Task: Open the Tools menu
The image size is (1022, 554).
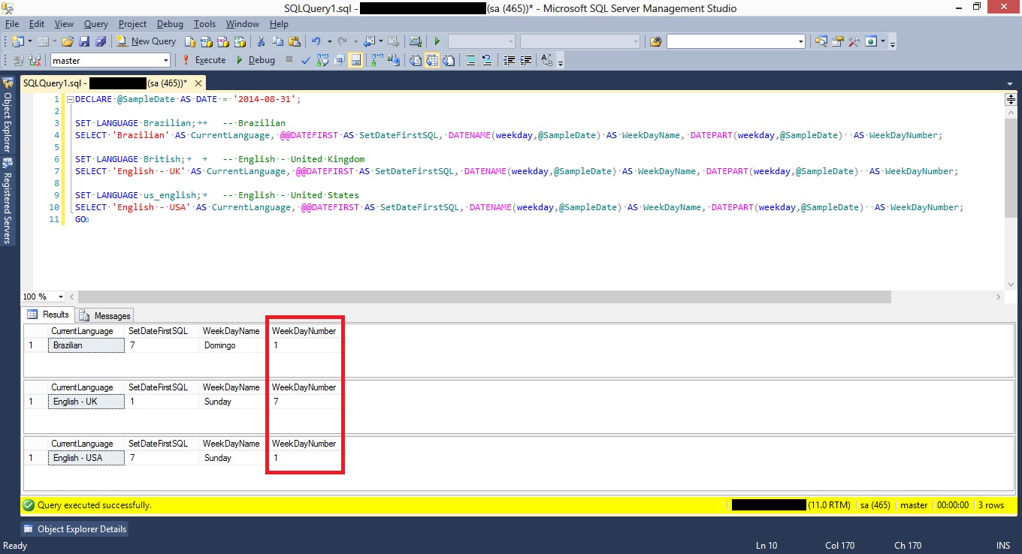Action: pyautogui.click(x=204, y=24)
